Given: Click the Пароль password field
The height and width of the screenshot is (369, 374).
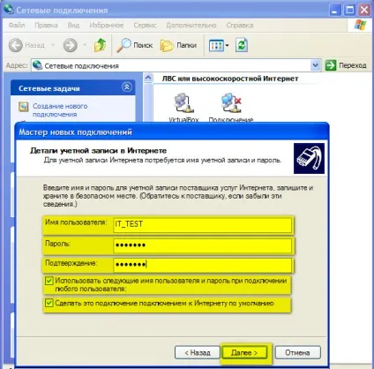Looking at the screenshot, I should tap(202, 245).
